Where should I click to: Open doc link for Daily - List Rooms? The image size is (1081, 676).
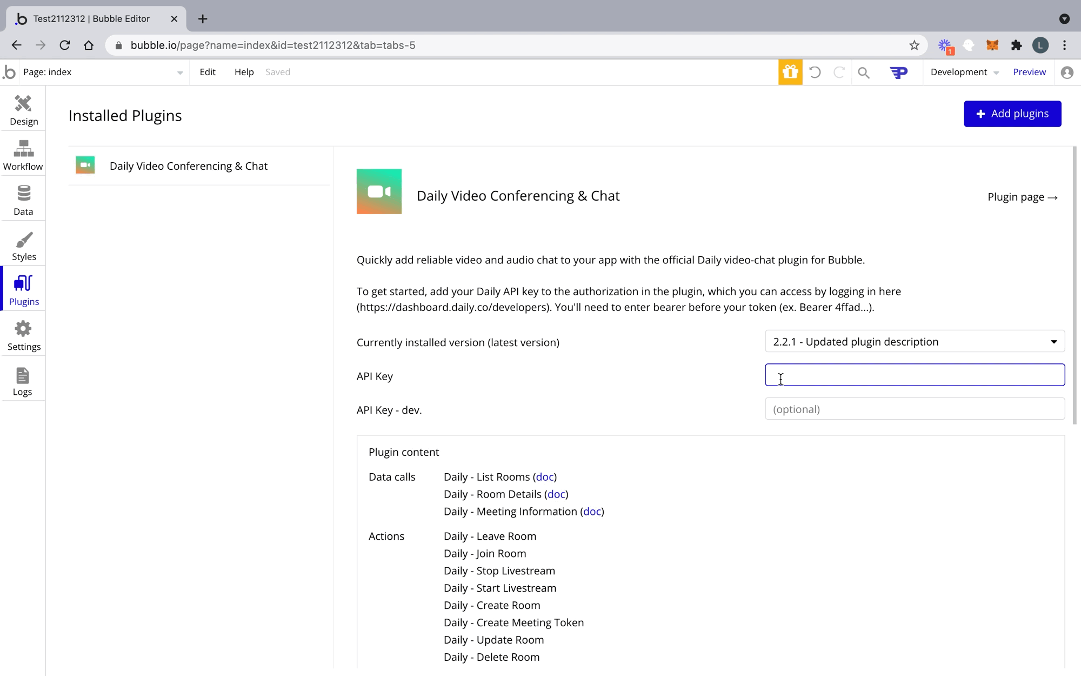(545, 477)
